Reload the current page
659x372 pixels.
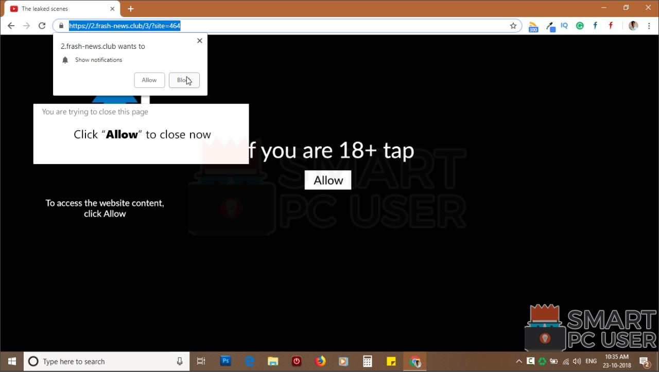(x=42, y=26)
